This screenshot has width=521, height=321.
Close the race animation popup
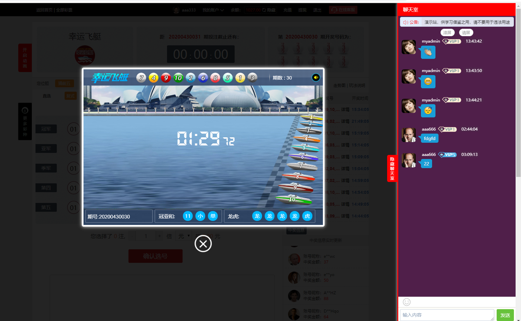[x=203, y=244]
